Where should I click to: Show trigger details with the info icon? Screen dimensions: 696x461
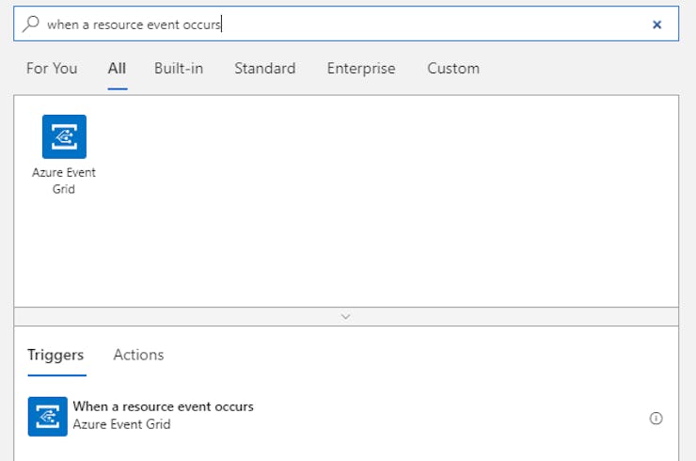656,419
